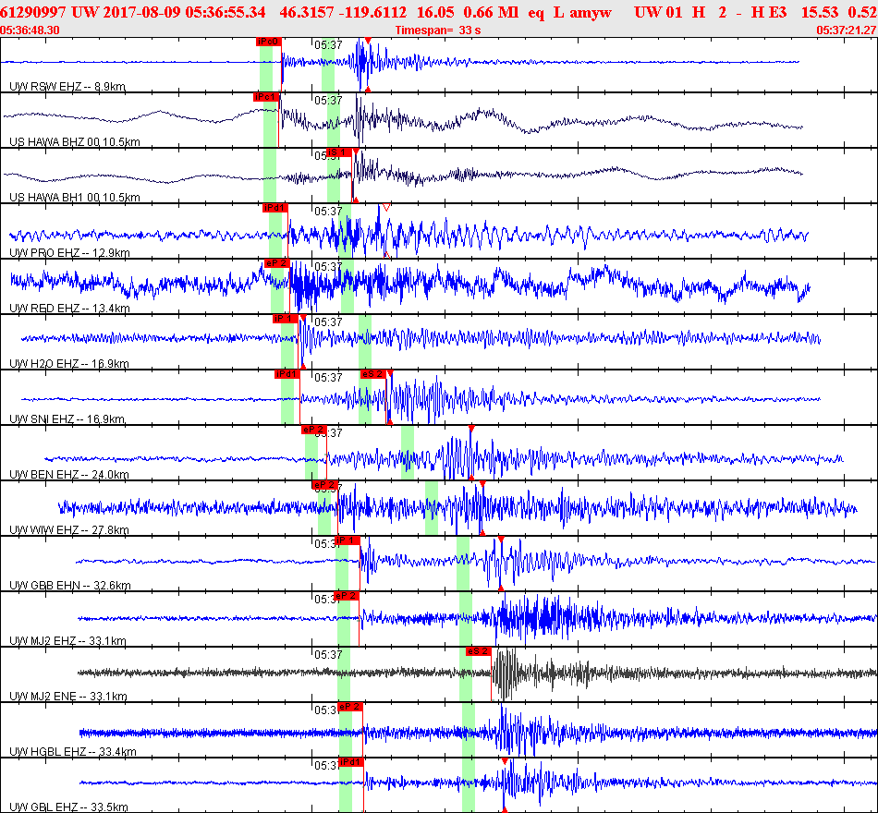The width and height of the screenshot is (878, 813).
Task: Click station label US HAWA BH1 00 10.5km
Action: pos(75,198)
